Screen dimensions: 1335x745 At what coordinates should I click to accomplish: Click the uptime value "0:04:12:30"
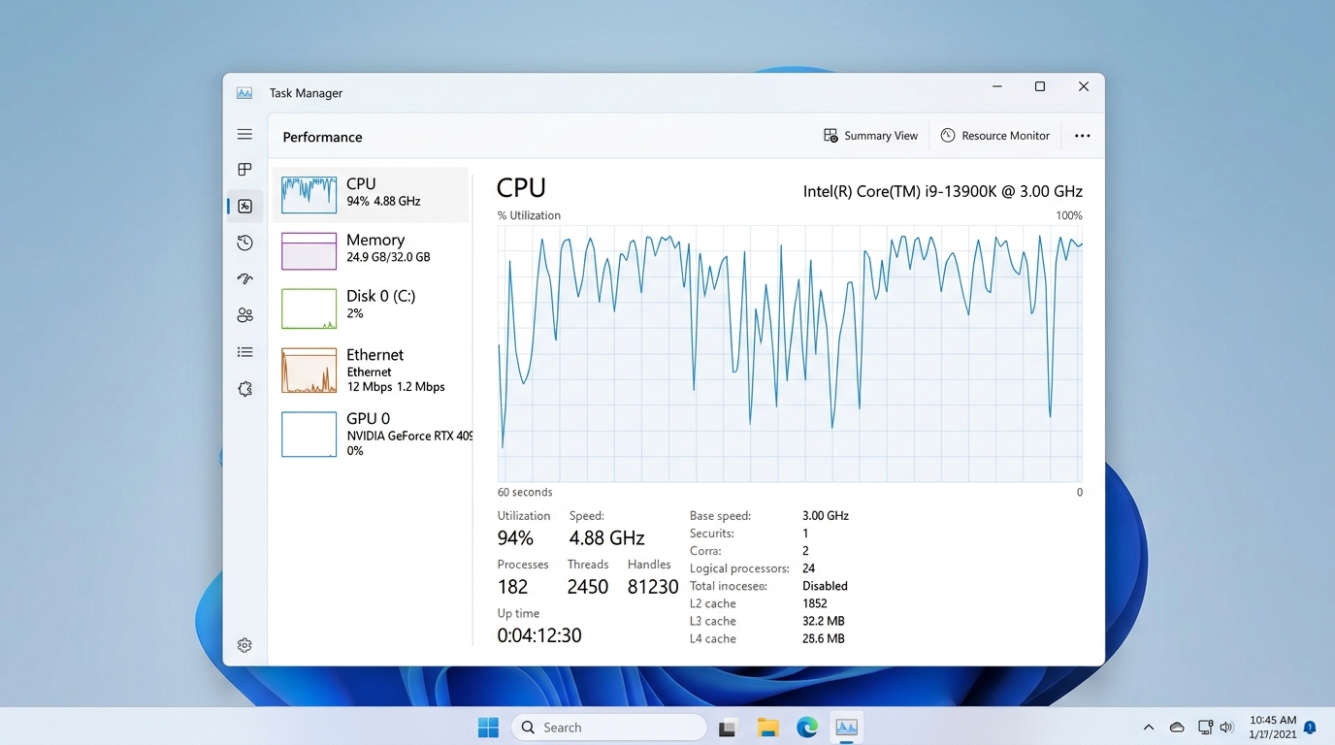539,635
